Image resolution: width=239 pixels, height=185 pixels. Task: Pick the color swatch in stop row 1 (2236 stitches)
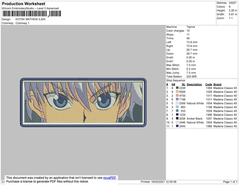coord(177,88)
